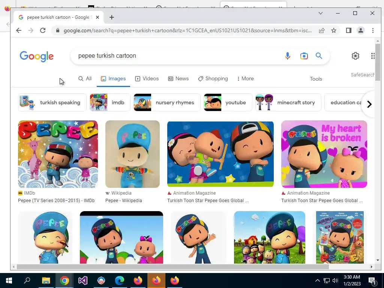Open Chrome side panel icon
Screen dimensions: 384x288
[348, 30]
